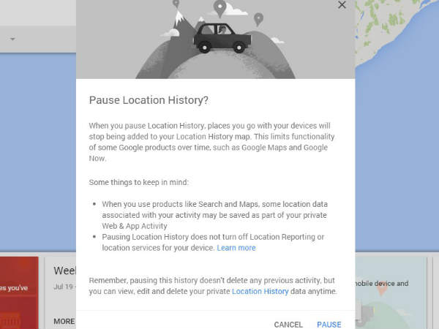Screen dimensions: 439x329
Task: Click the orange pin icon in the mobile device card
Action: (382, 289)
